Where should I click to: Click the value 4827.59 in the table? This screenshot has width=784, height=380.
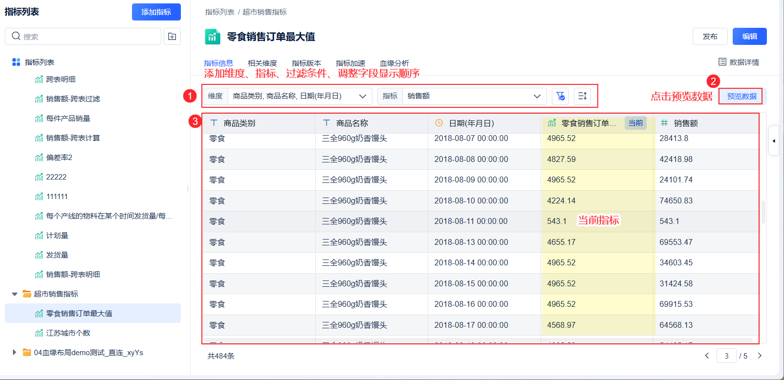(x=561, y=159)
